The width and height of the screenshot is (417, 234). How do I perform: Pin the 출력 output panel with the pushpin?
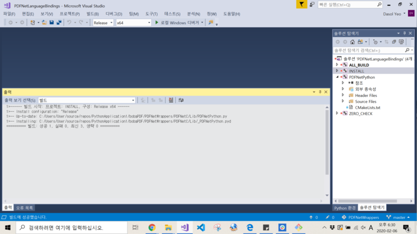coord(320,92)
